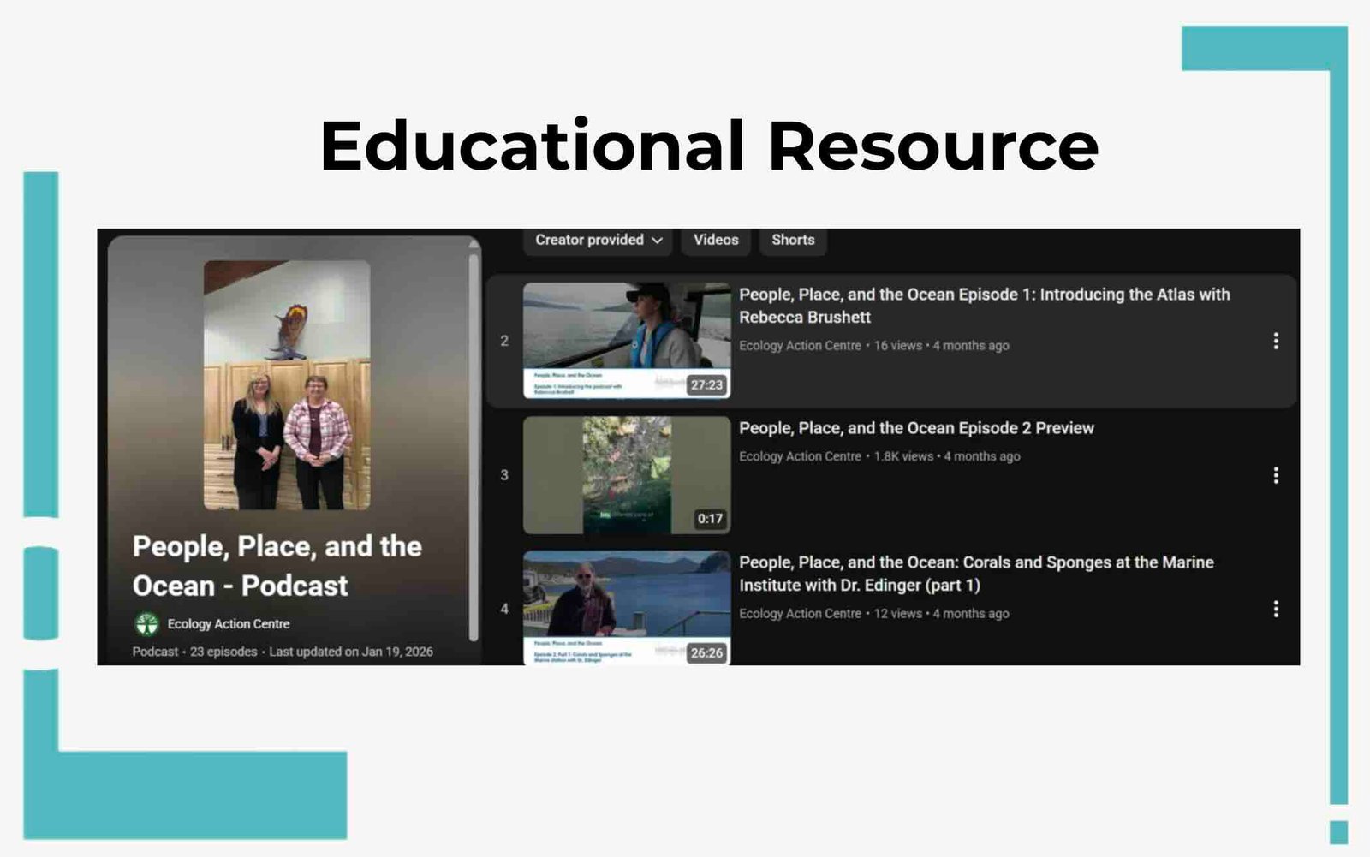
Task: Click the 27:23 duration badge
Action: coord(707,385)
